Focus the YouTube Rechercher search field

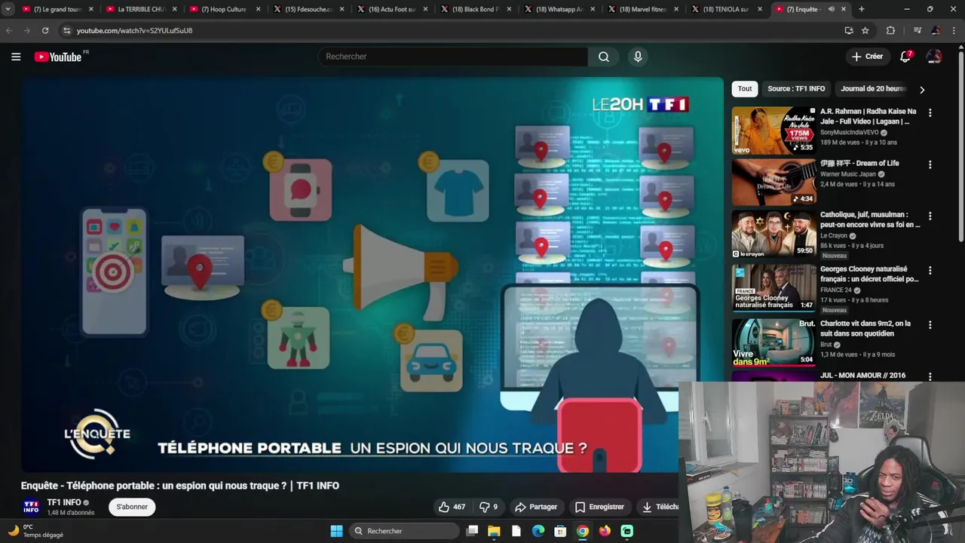point(453,57)
